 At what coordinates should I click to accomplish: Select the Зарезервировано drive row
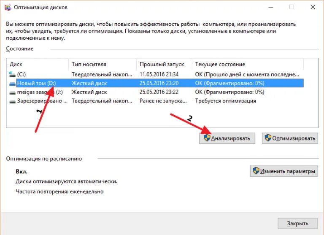[156, 101]
